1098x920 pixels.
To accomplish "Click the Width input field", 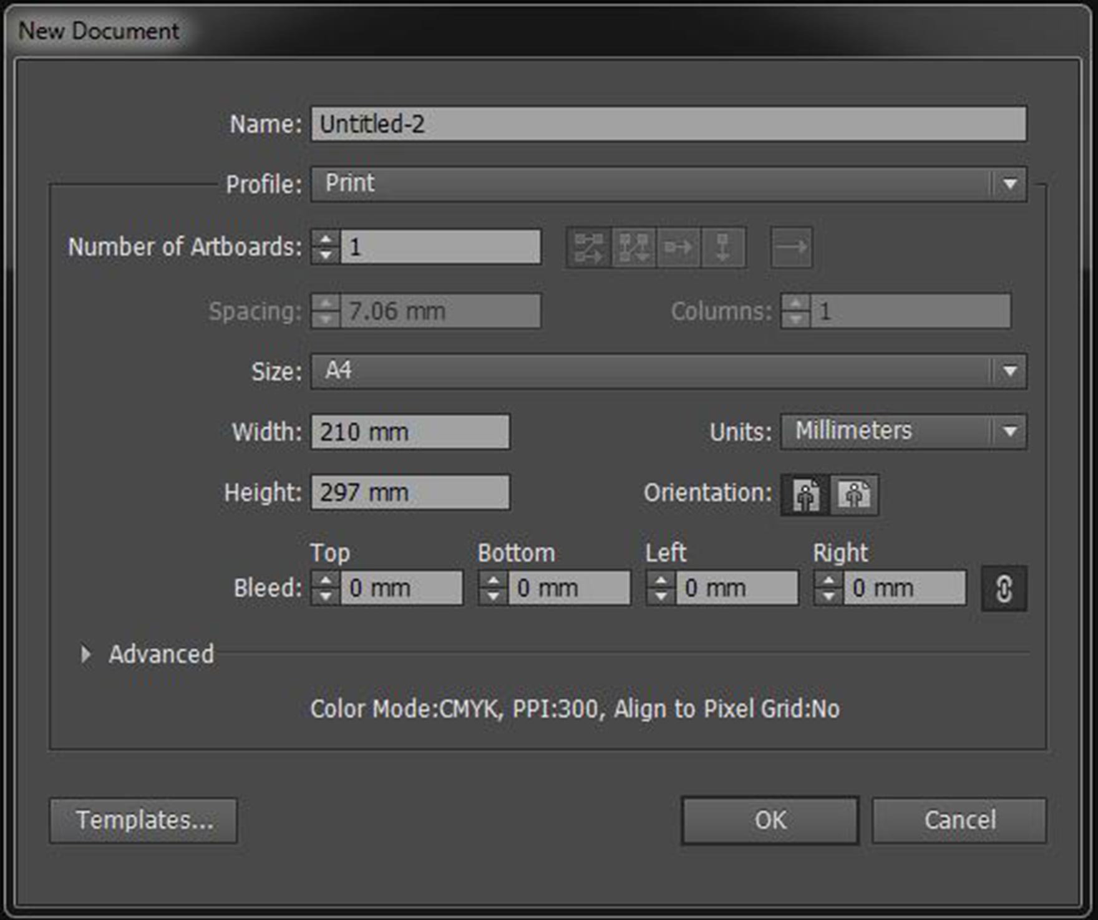I will [411, 432].
